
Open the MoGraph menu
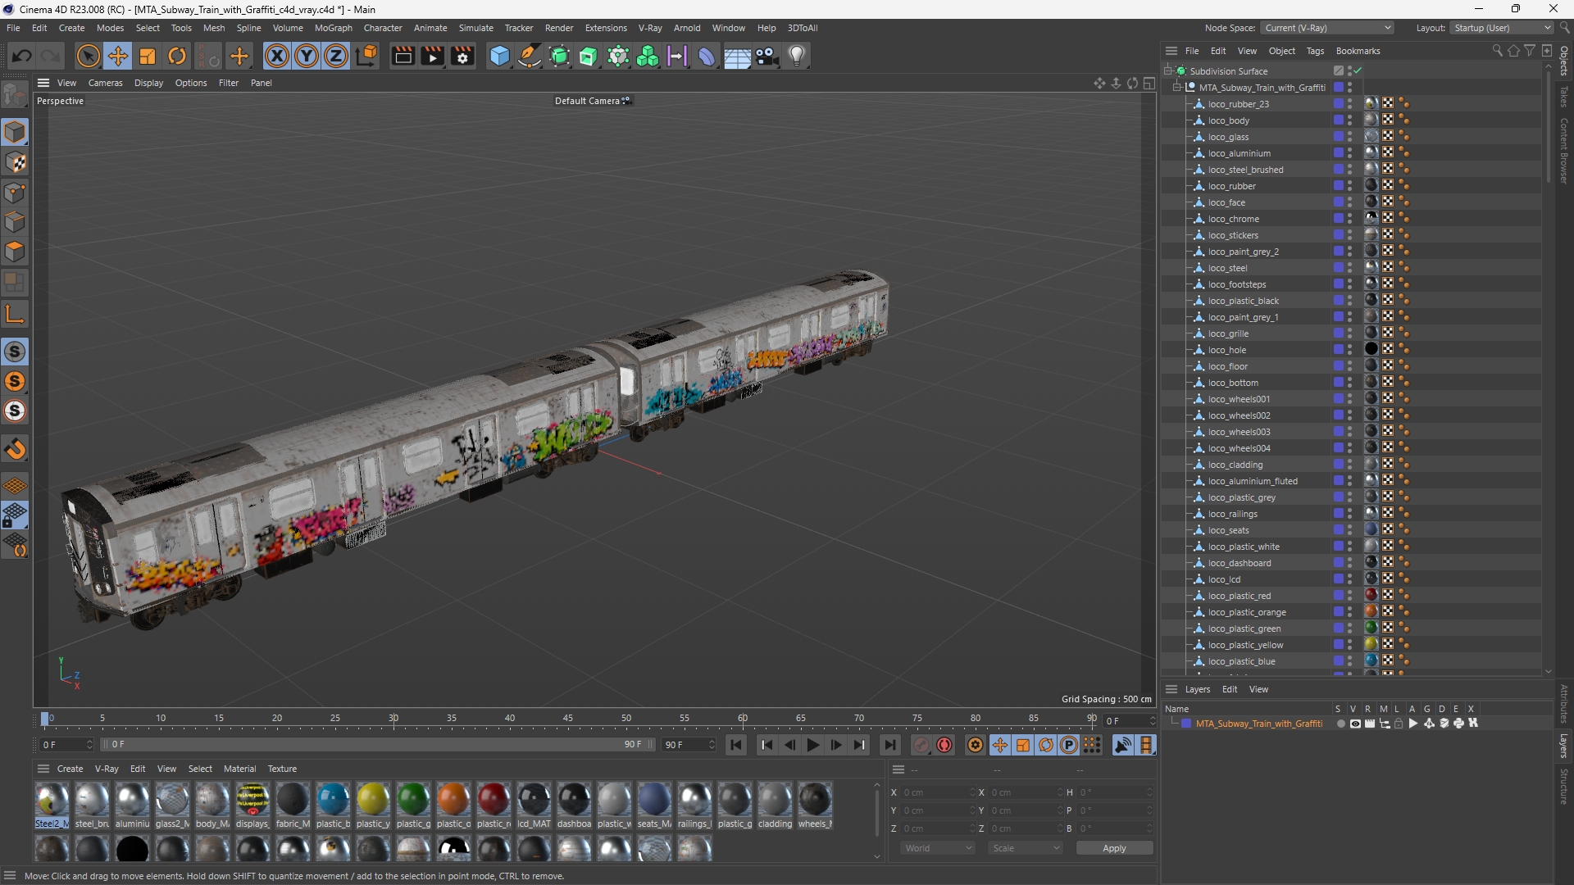point(334,28)
